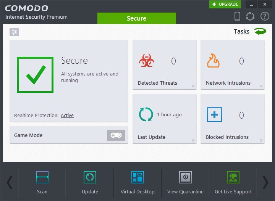The height and width of the screenshot is (201, 275).
Task: Expand Detected Threats tile corner arrow
Action: (x=193, y=86)
